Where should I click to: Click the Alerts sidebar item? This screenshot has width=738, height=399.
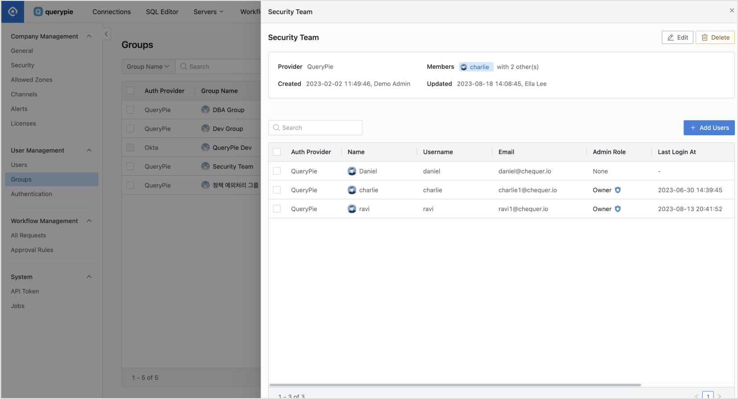[x=19, y=109]
